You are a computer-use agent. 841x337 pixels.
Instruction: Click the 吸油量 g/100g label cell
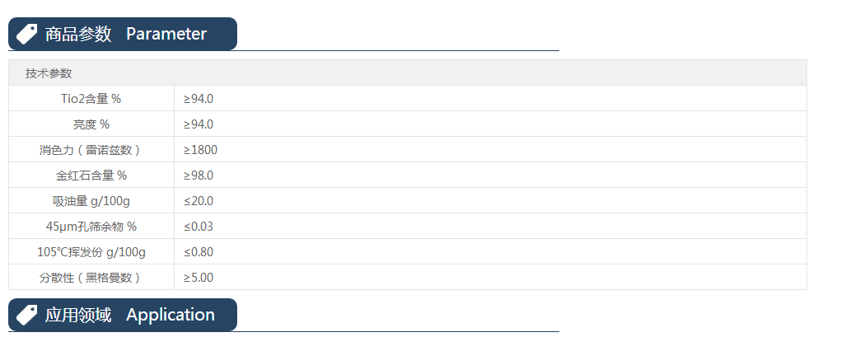click(91, 201)
